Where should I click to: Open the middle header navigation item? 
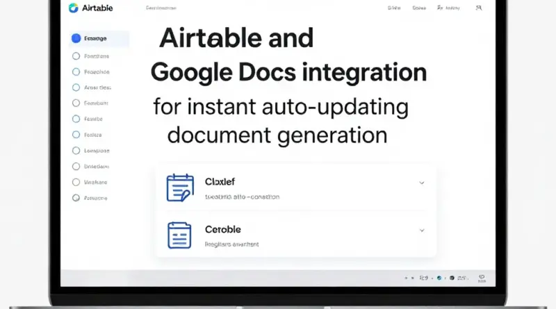click(x=419, y=8)
